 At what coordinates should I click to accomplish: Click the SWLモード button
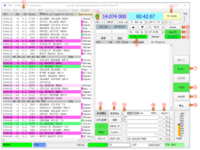[115, 126]
